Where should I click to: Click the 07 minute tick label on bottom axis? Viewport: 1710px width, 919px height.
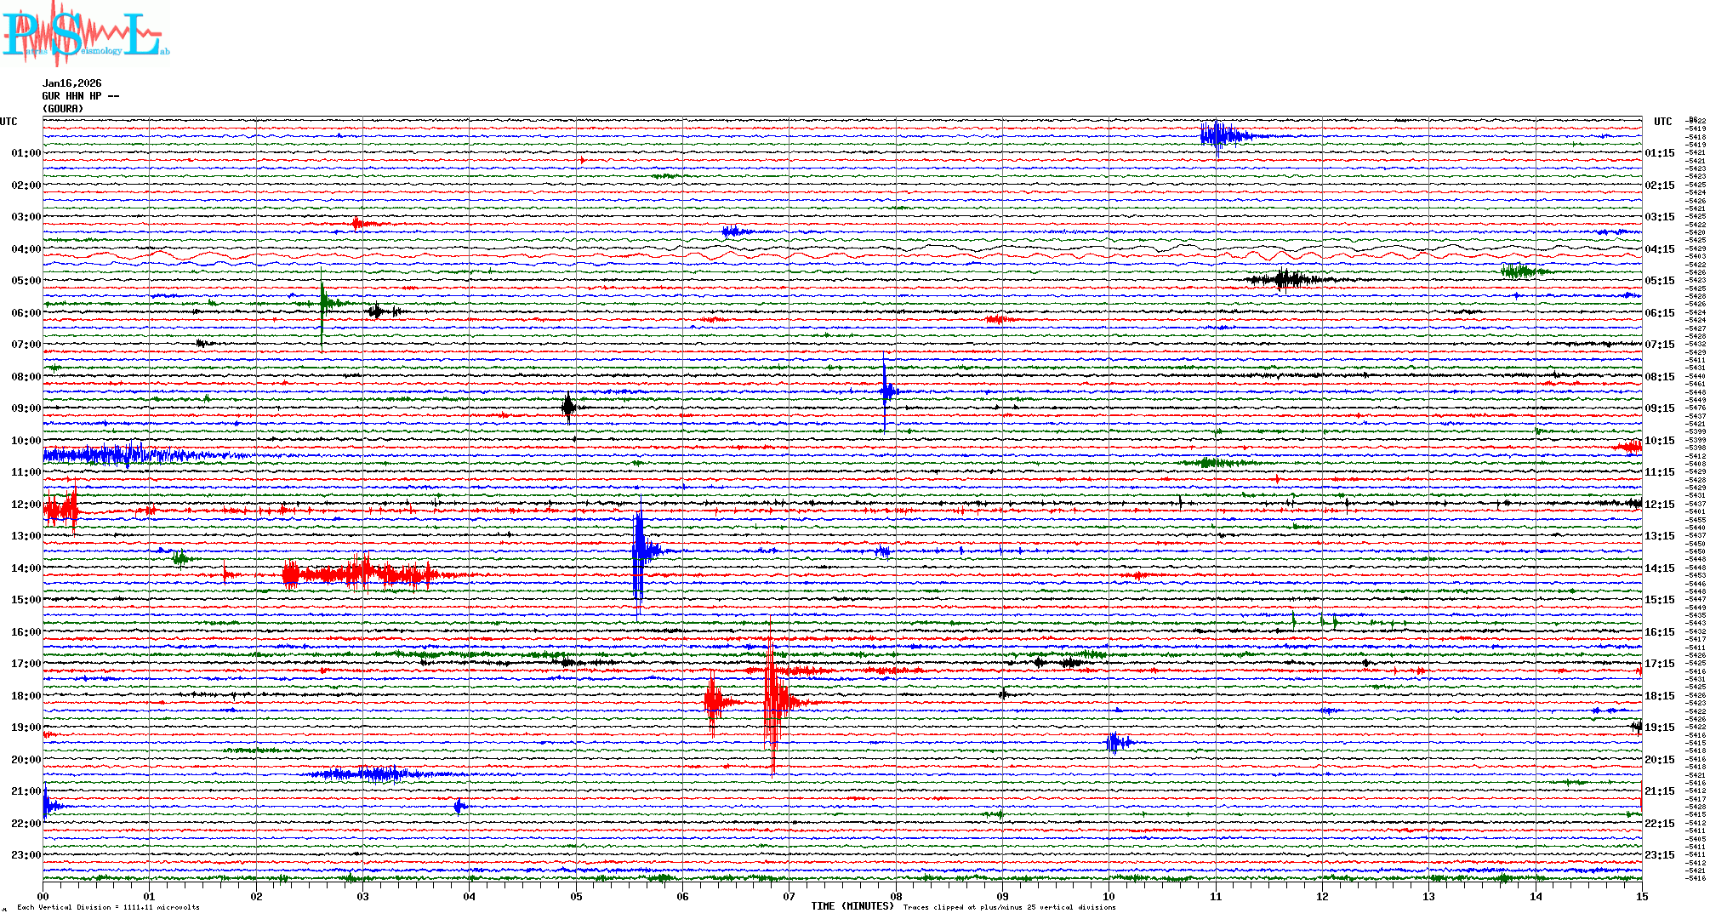click(789, 896)
